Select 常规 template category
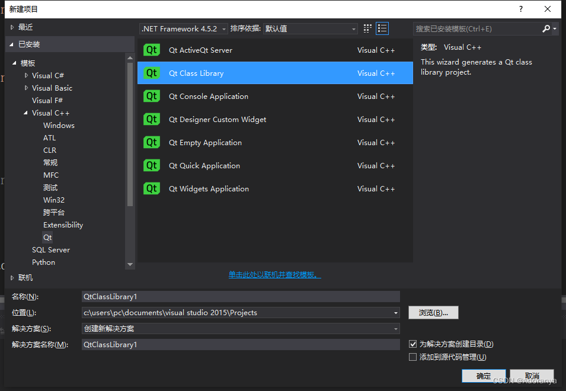 pyautogui.click(x=50, y=163)
